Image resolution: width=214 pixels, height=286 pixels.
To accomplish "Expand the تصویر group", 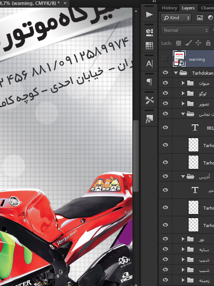I will (x=183, y=103).
